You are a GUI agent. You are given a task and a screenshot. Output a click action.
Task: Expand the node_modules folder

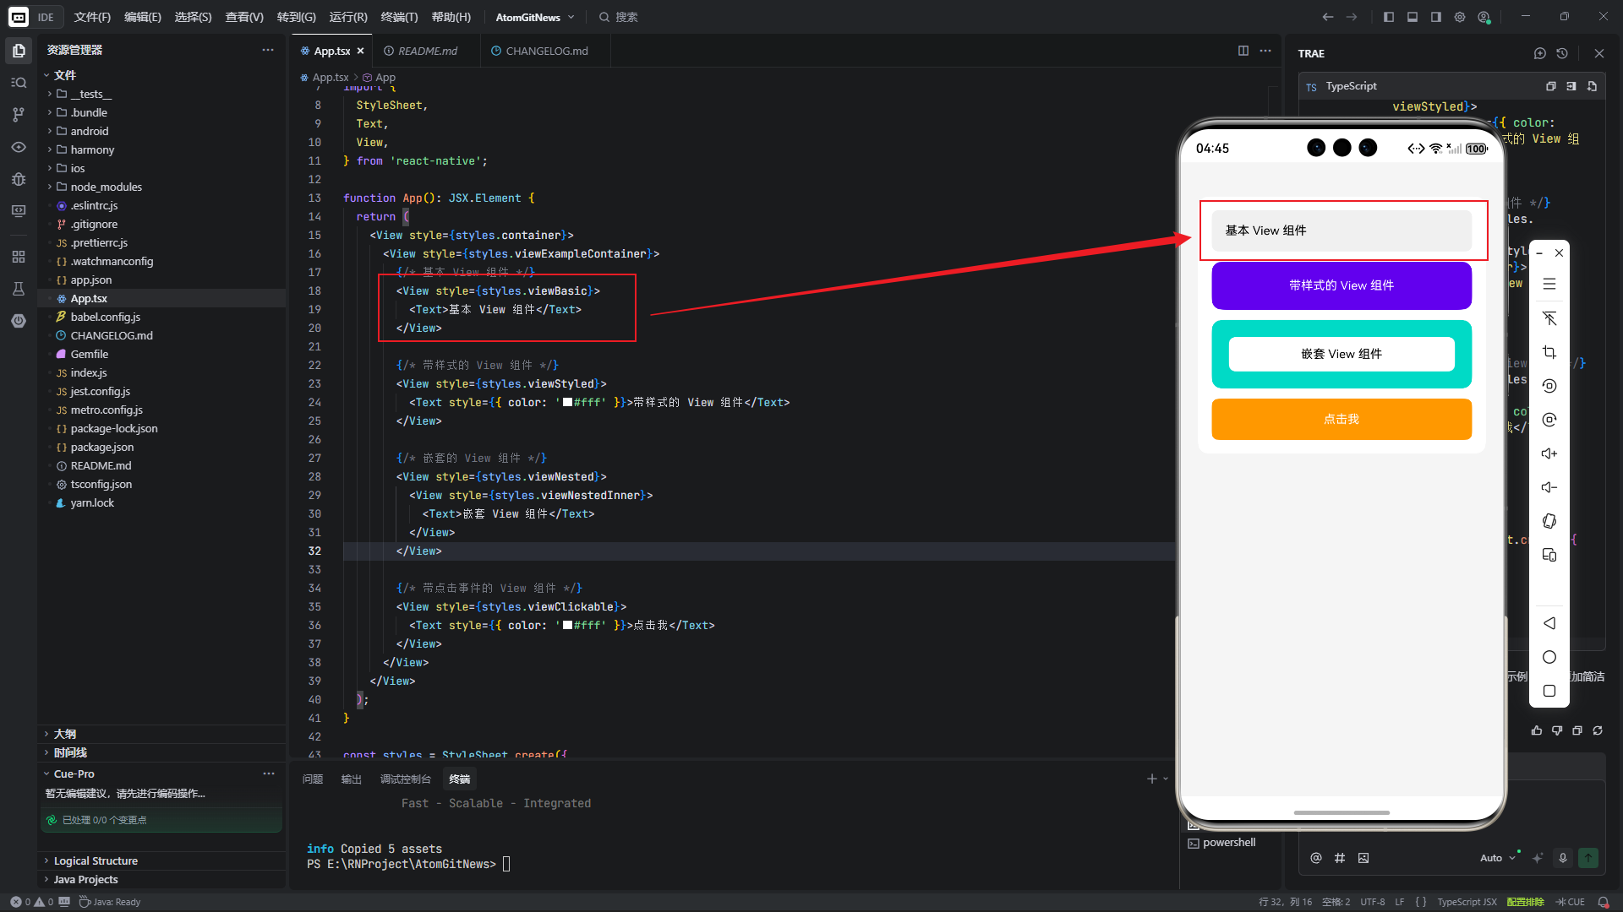click(106, 187)
